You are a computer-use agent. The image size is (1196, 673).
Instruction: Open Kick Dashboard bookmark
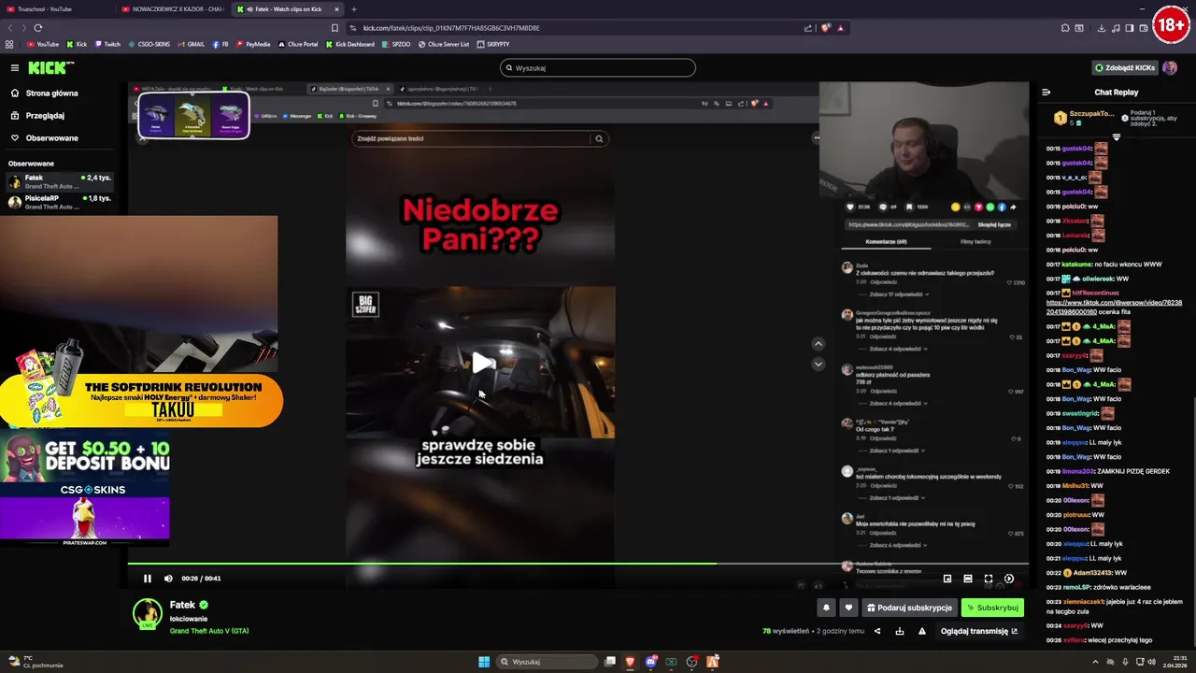click(350, 44)
